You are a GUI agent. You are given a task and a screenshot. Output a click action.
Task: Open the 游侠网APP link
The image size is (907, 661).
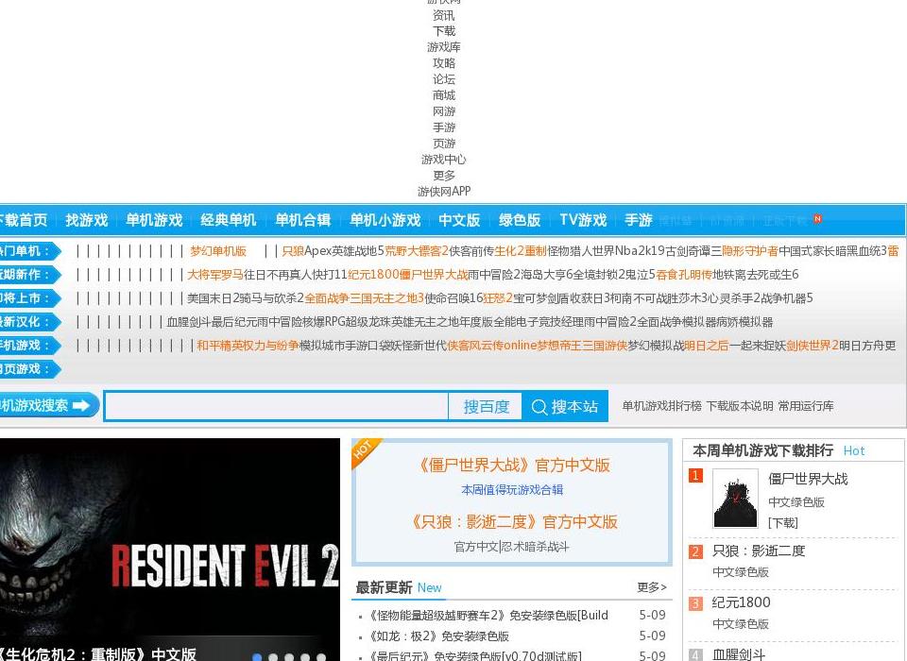[x=444, y=192]
